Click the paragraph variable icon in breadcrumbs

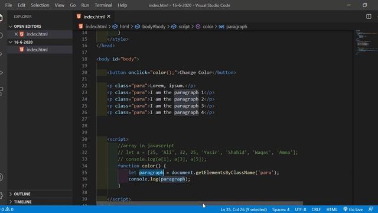pos(221,27)
